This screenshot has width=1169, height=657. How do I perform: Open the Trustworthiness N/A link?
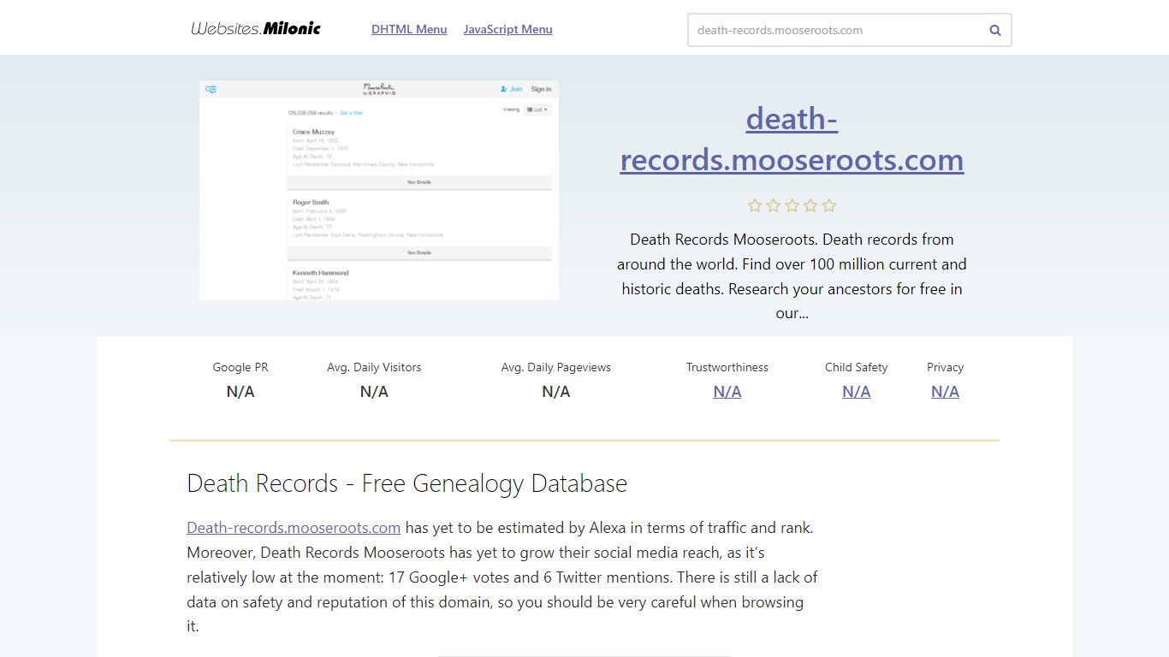(727, 391)
